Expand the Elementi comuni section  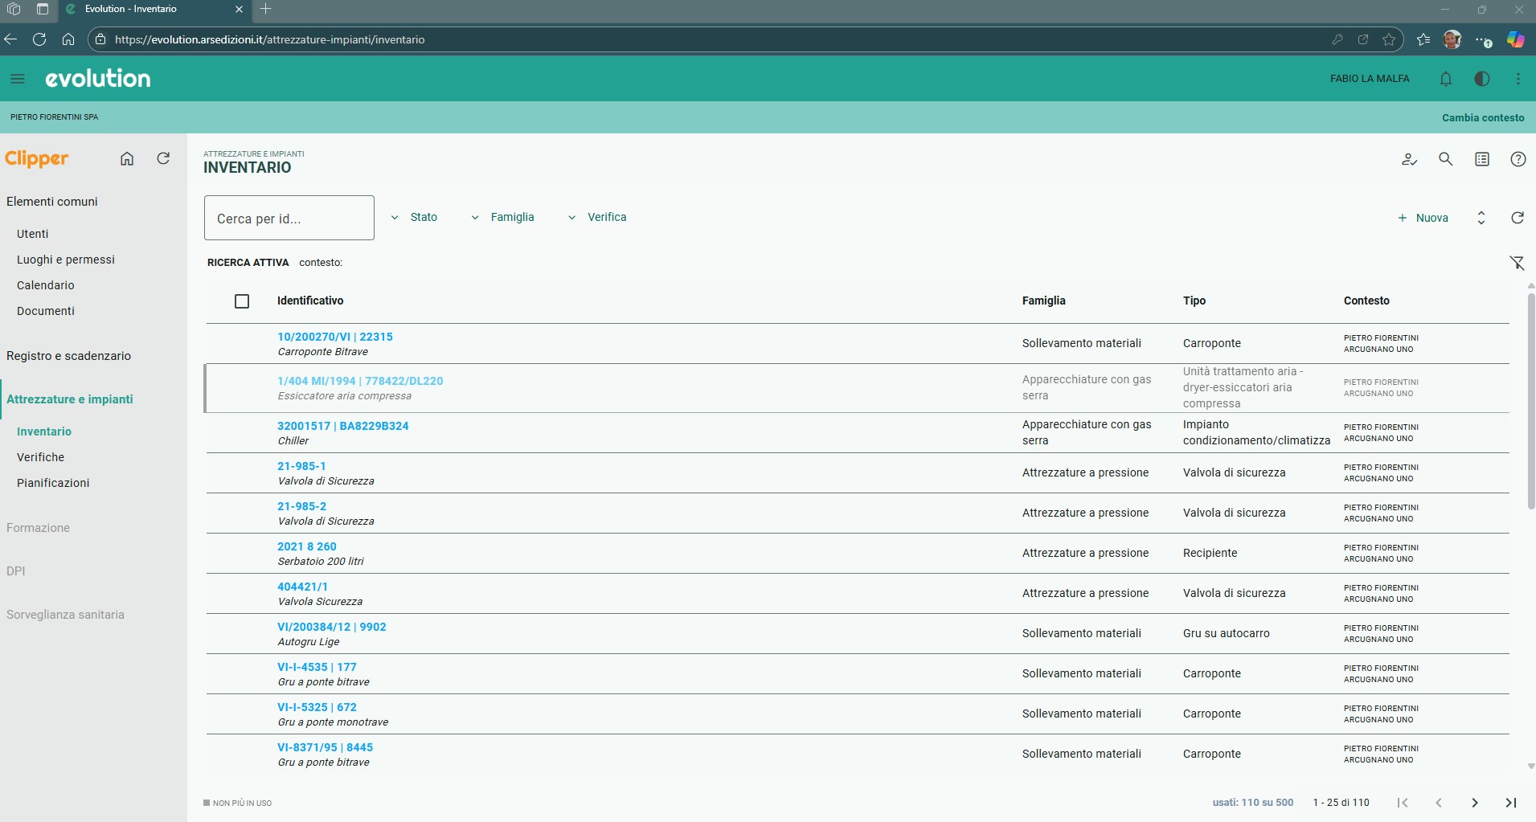click(x=52, y=202)
